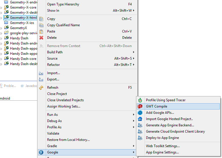Click the Import Google Hosted Project icon
Screen dimensions: 222x158
coord(140,119)
